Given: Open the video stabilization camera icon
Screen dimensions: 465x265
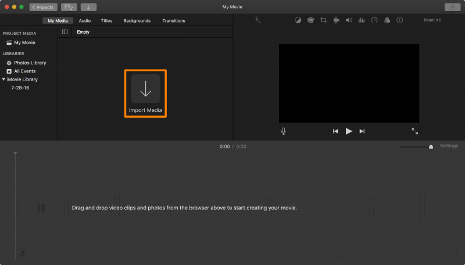Looking at the screenshot, I should 336,20.
